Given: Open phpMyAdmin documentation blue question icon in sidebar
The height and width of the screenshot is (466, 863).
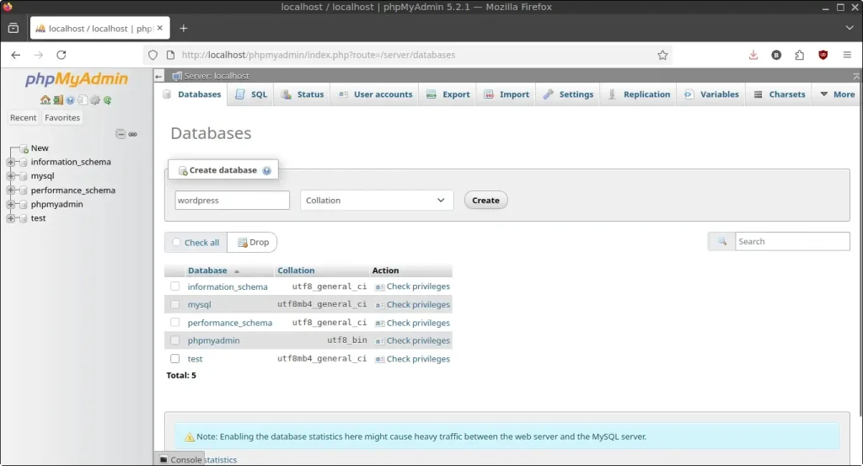Looking at the screenshot, I should (70, 100).
